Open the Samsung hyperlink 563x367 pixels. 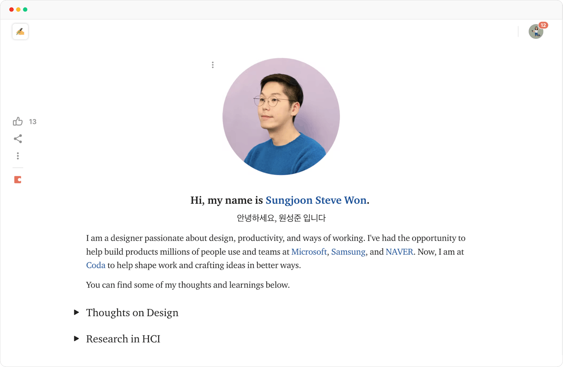pyautogui.click(x=348, y=252)
